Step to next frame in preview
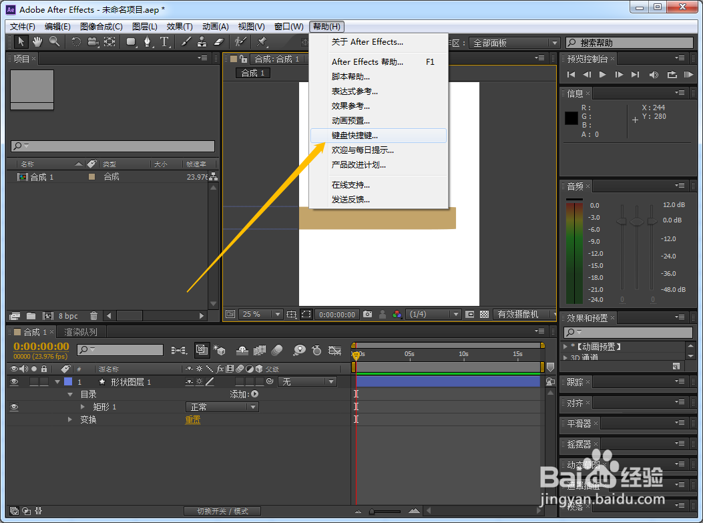Screen dimensions: 703x523 [619, 74]
